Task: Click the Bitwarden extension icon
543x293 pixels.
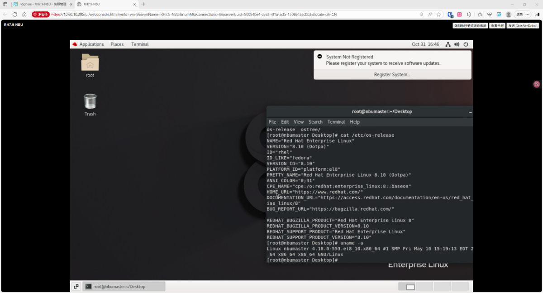Action: point(450,14)
